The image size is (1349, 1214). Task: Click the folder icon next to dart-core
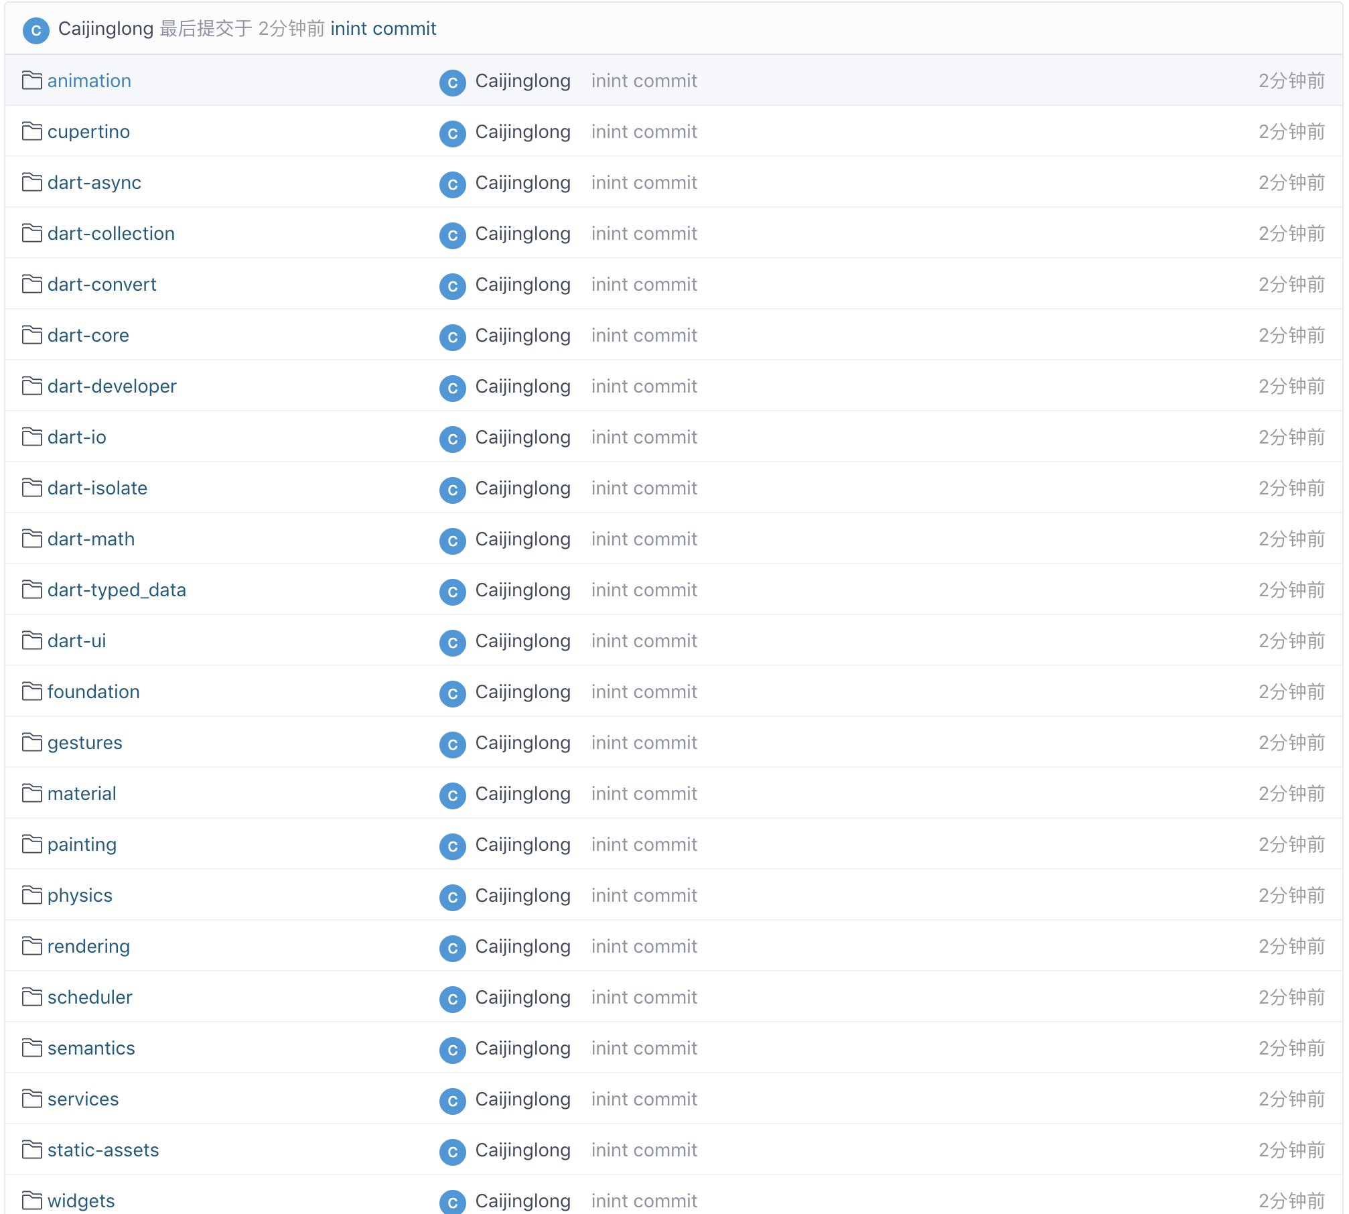pos(31,336)
